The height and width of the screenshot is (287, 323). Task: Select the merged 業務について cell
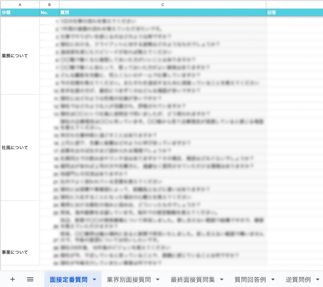coord(20,56)
